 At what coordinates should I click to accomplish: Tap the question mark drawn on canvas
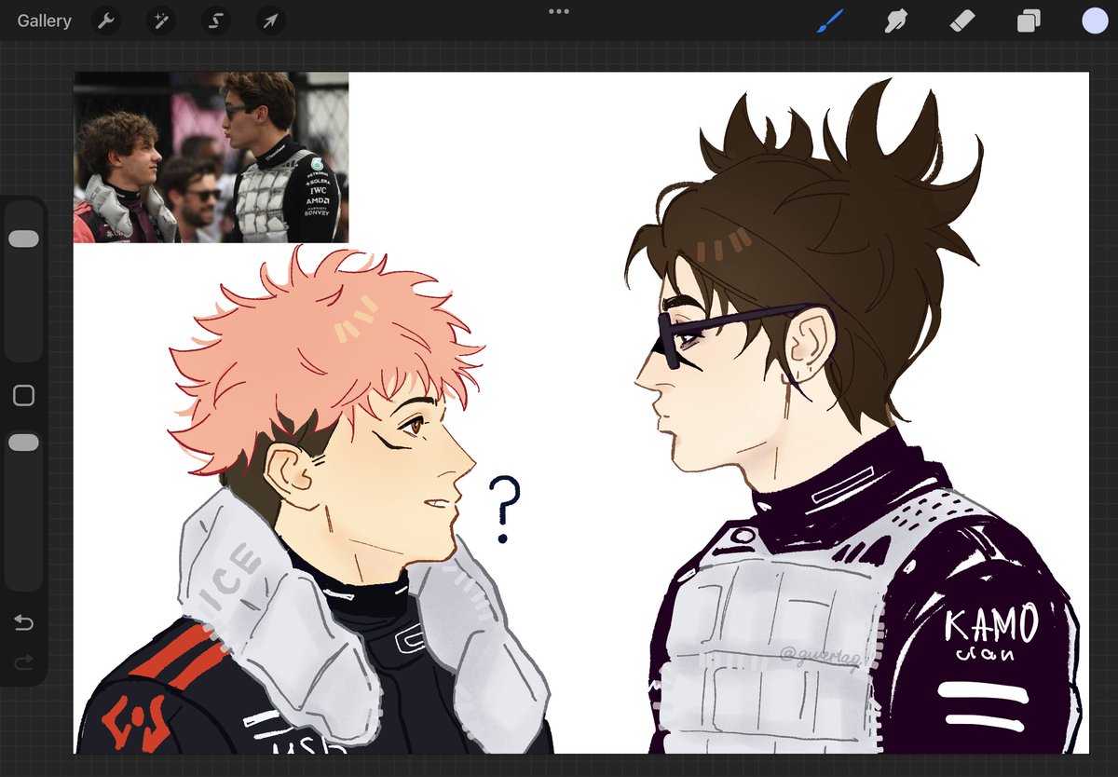tap(504, 510)
